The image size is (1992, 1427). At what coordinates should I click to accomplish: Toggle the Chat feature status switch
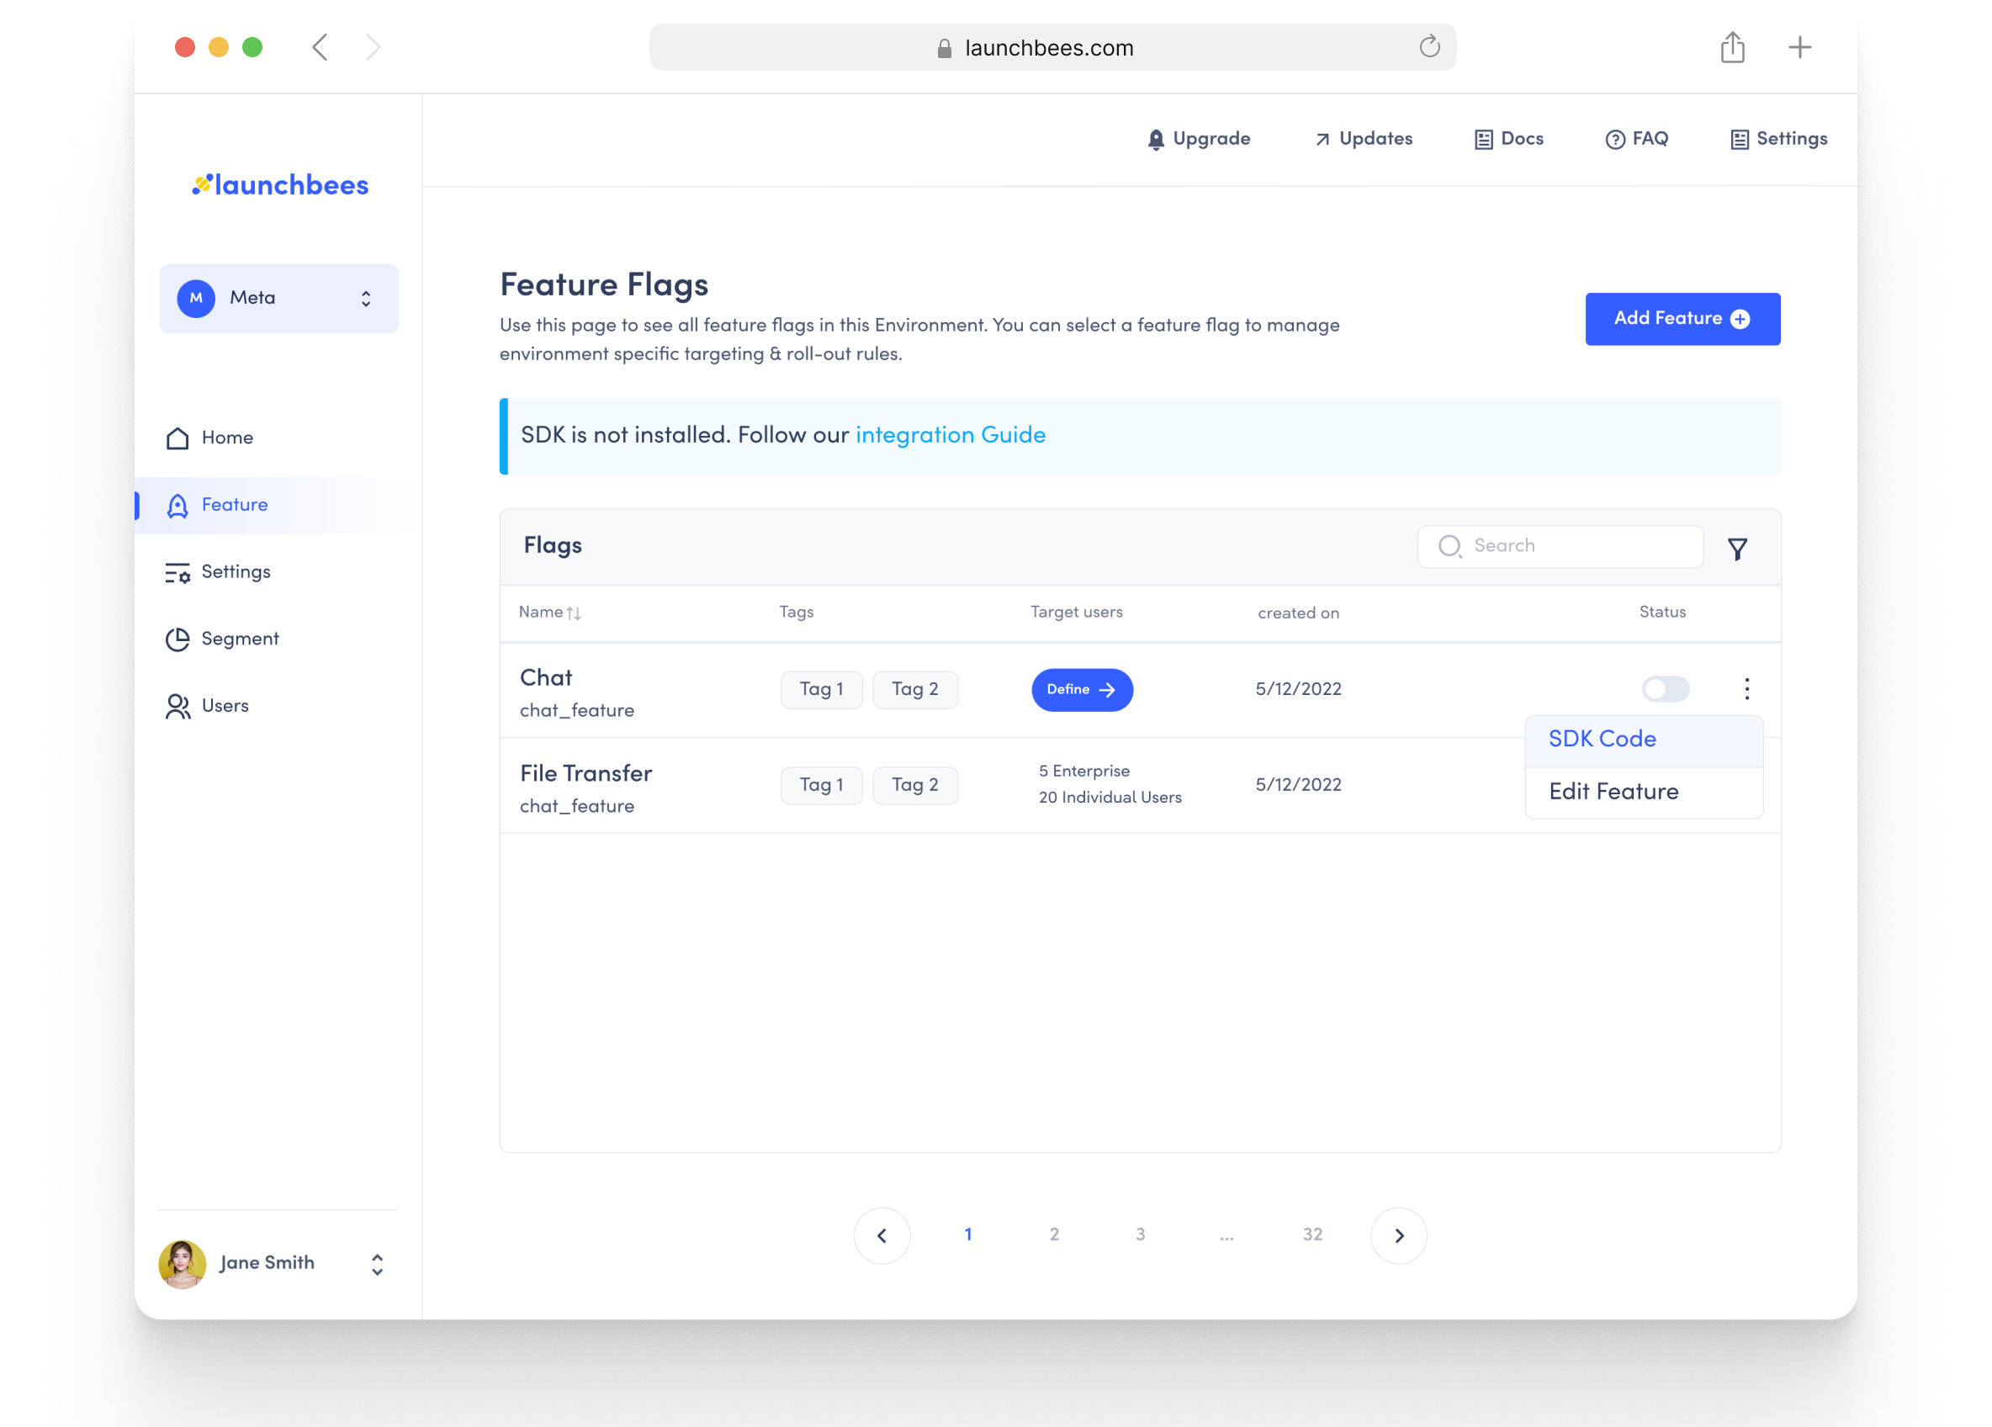(x=1666, y=689)
